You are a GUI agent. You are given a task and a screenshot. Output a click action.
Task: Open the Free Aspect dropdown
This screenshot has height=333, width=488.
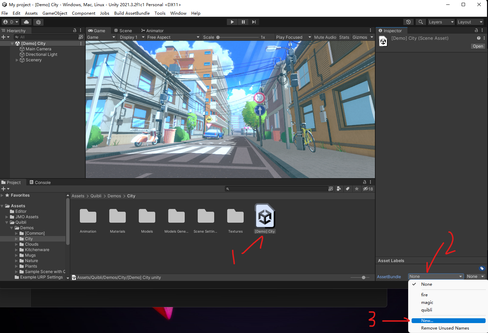(x=173, y=37)
